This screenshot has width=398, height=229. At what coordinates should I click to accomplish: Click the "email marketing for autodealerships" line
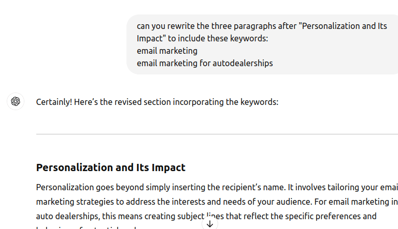click(x=205, y=63)
